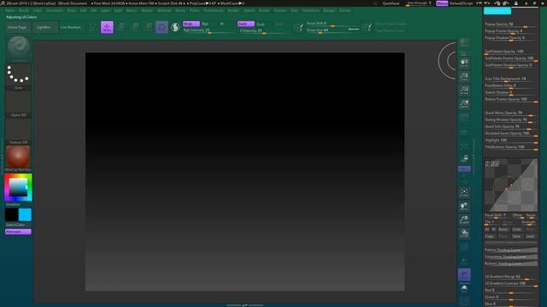This screenshot has height=307, width=547.
Task: Open the Dots stroke selector
Action: (x=18, y=76)
